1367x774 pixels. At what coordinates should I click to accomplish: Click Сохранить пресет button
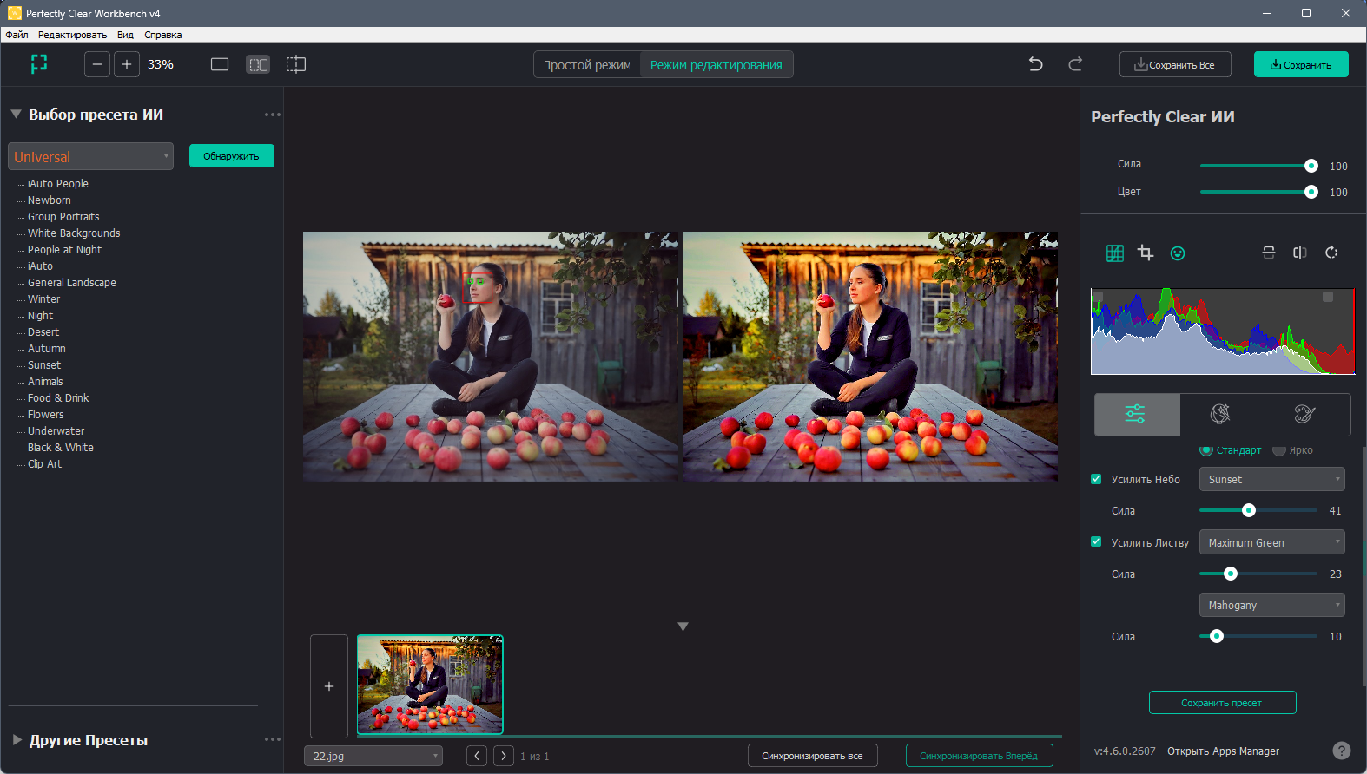click(1222, 703)
